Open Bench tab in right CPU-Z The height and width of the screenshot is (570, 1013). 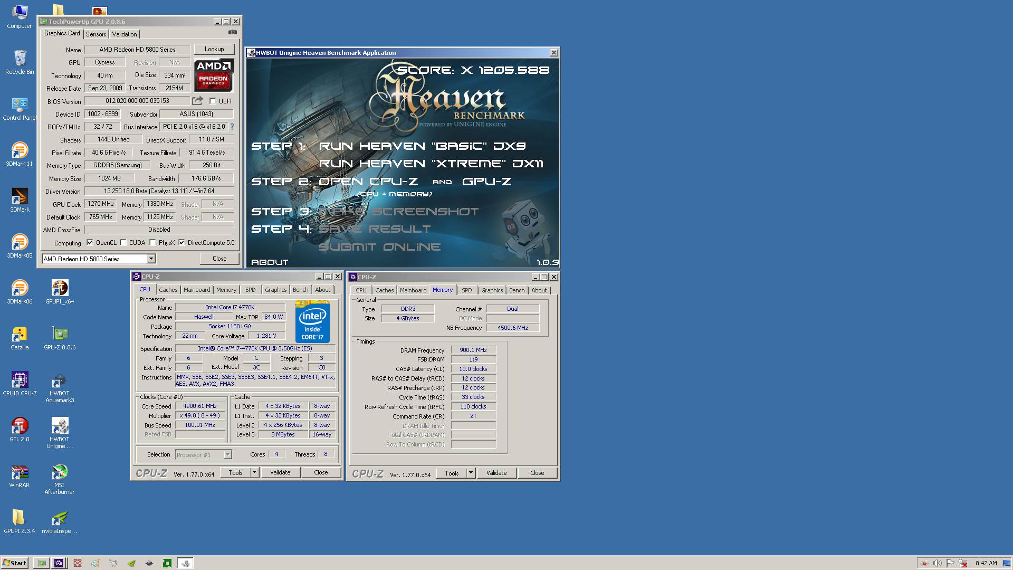pos(517,290)
